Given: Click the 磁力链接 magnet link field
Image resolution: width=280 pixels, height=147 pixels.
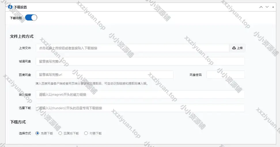Looking at the screenshot, I should coord(140,95).
